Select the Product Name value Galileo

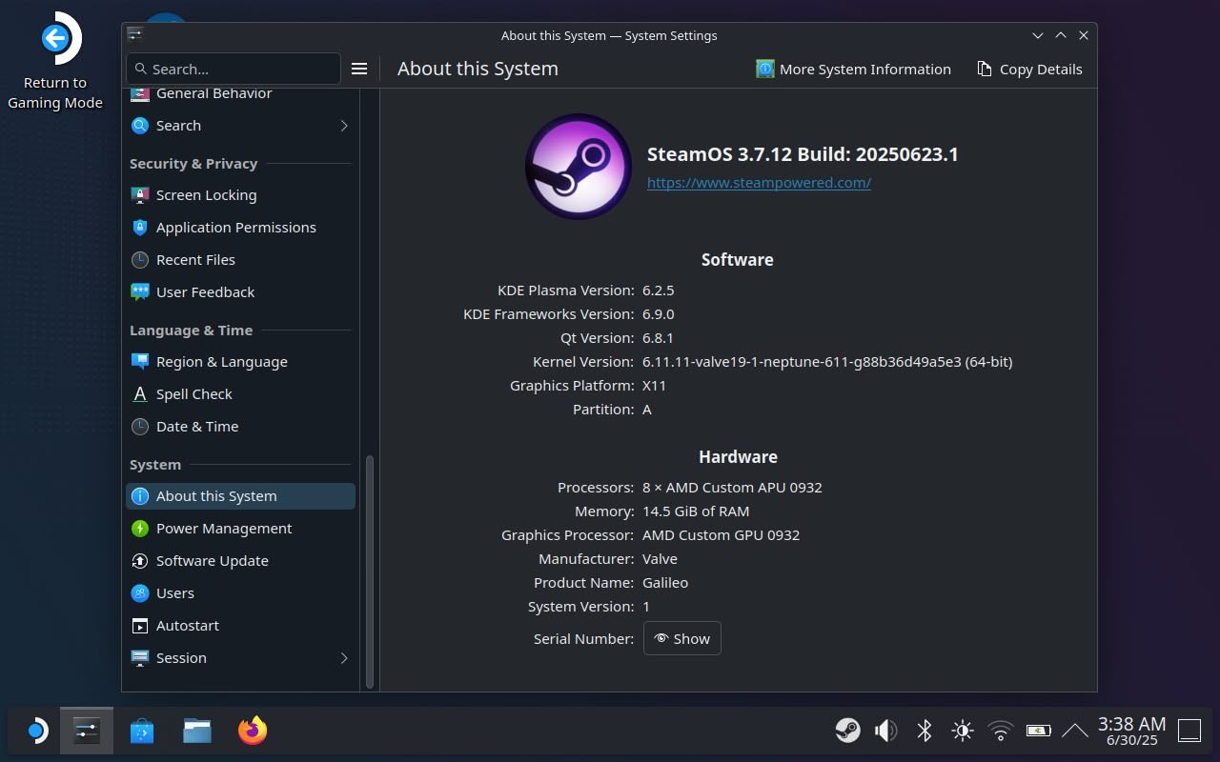665,583
